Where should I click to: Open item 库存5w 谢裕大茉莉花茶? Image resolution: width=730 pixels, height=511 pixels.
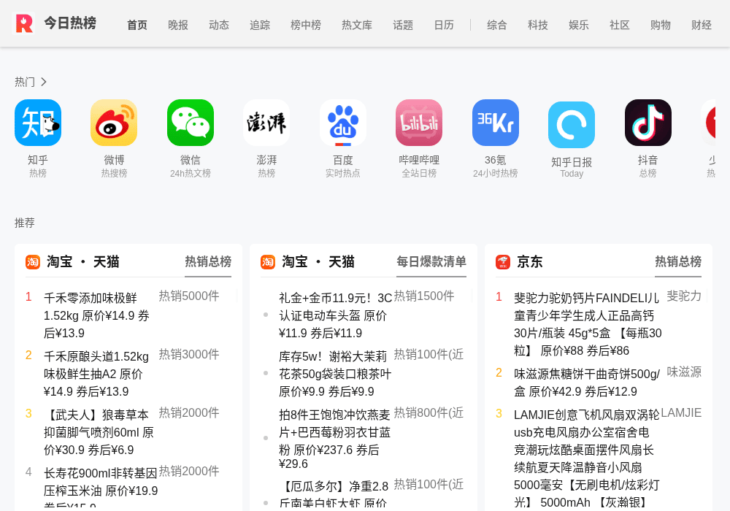(335, 374)
